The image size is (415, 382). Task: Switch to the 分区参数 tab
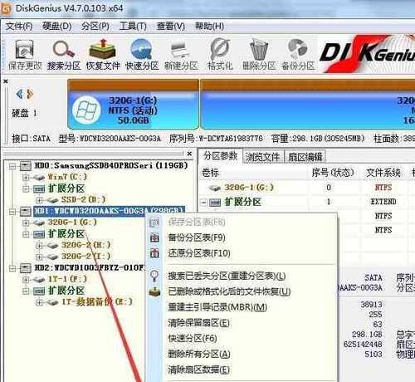coord(220,156)
